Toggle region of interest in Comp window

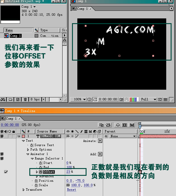(160, 99)
